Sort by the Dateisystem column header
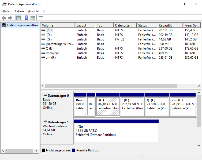Screen dimensions: 202x160 click(x=125, y=25)
